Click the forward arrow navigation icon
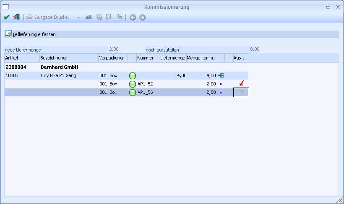The height and width of the screenshot is (204, 344). [142, 17]
